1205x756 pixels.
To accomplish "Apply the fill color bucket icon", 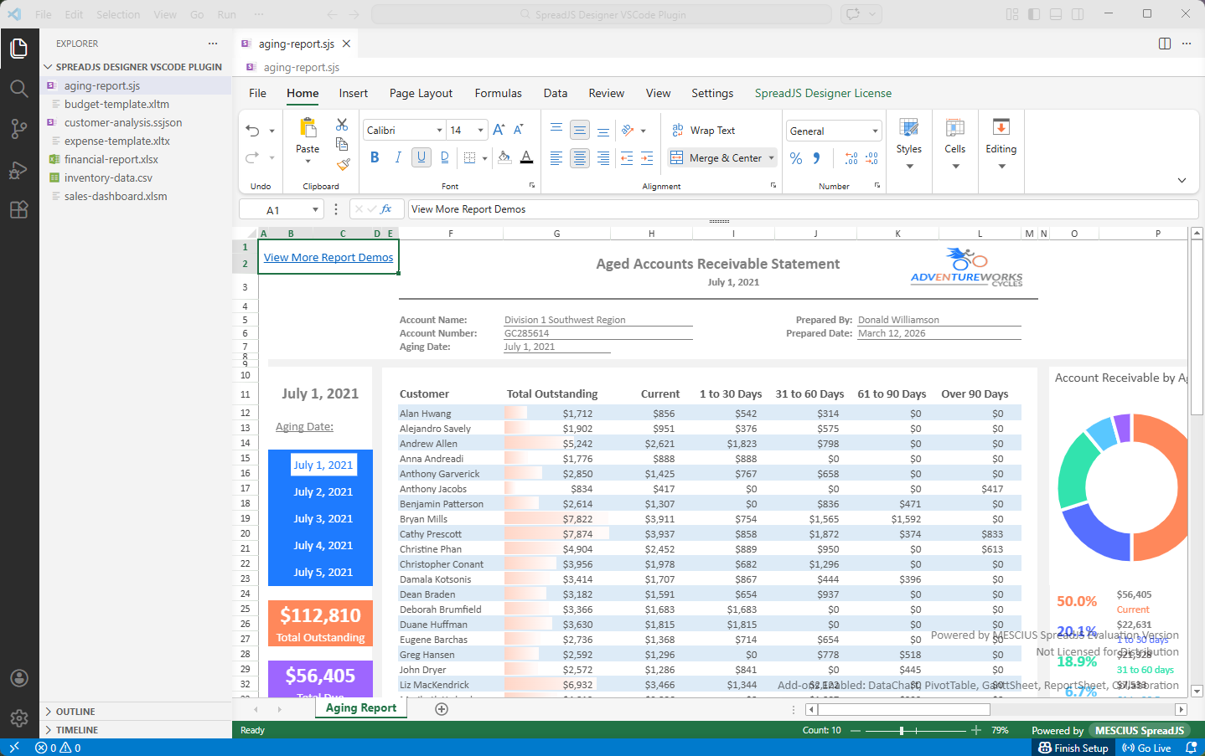I will [x=504, y=157].
